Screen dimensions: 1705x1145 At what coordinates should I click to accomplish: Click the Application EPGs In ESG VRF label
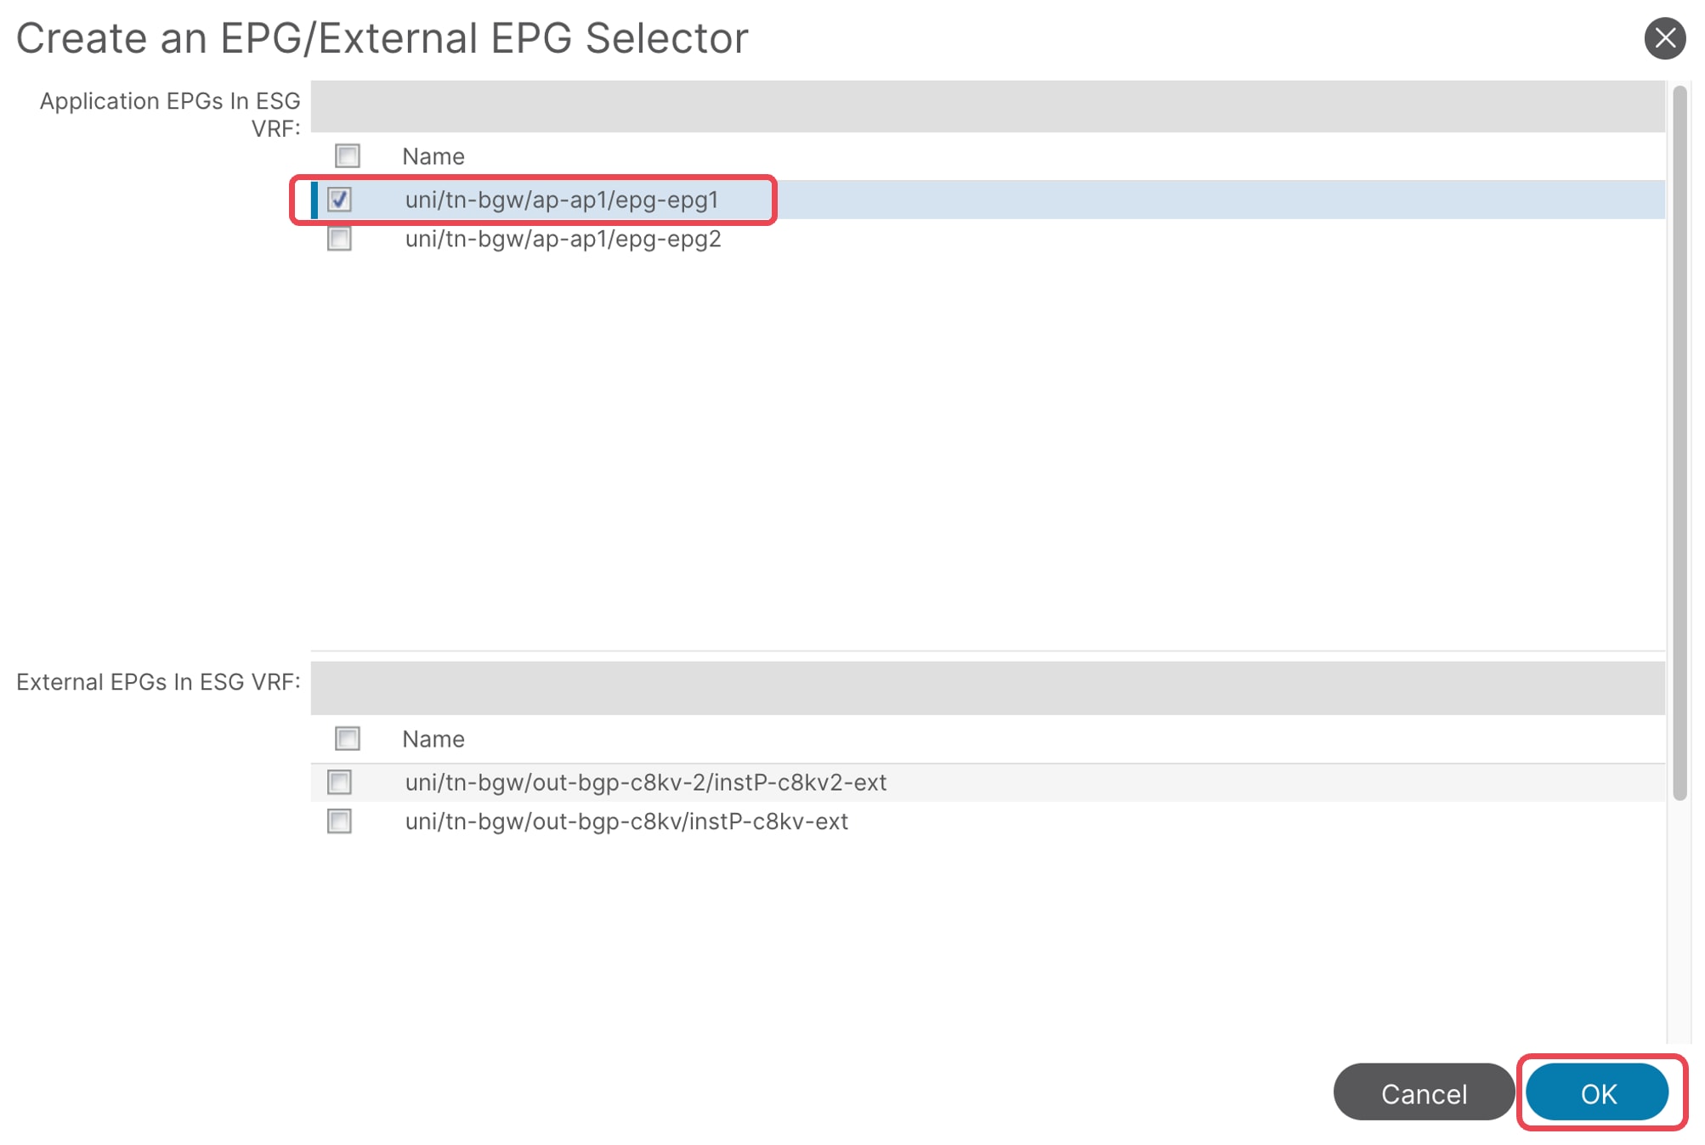tap(170, 114)
